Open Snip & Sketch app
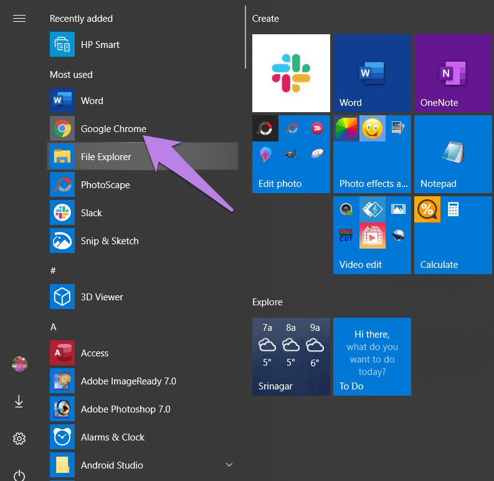The height and width of the screenshot is (481, 494). (143, 240)
